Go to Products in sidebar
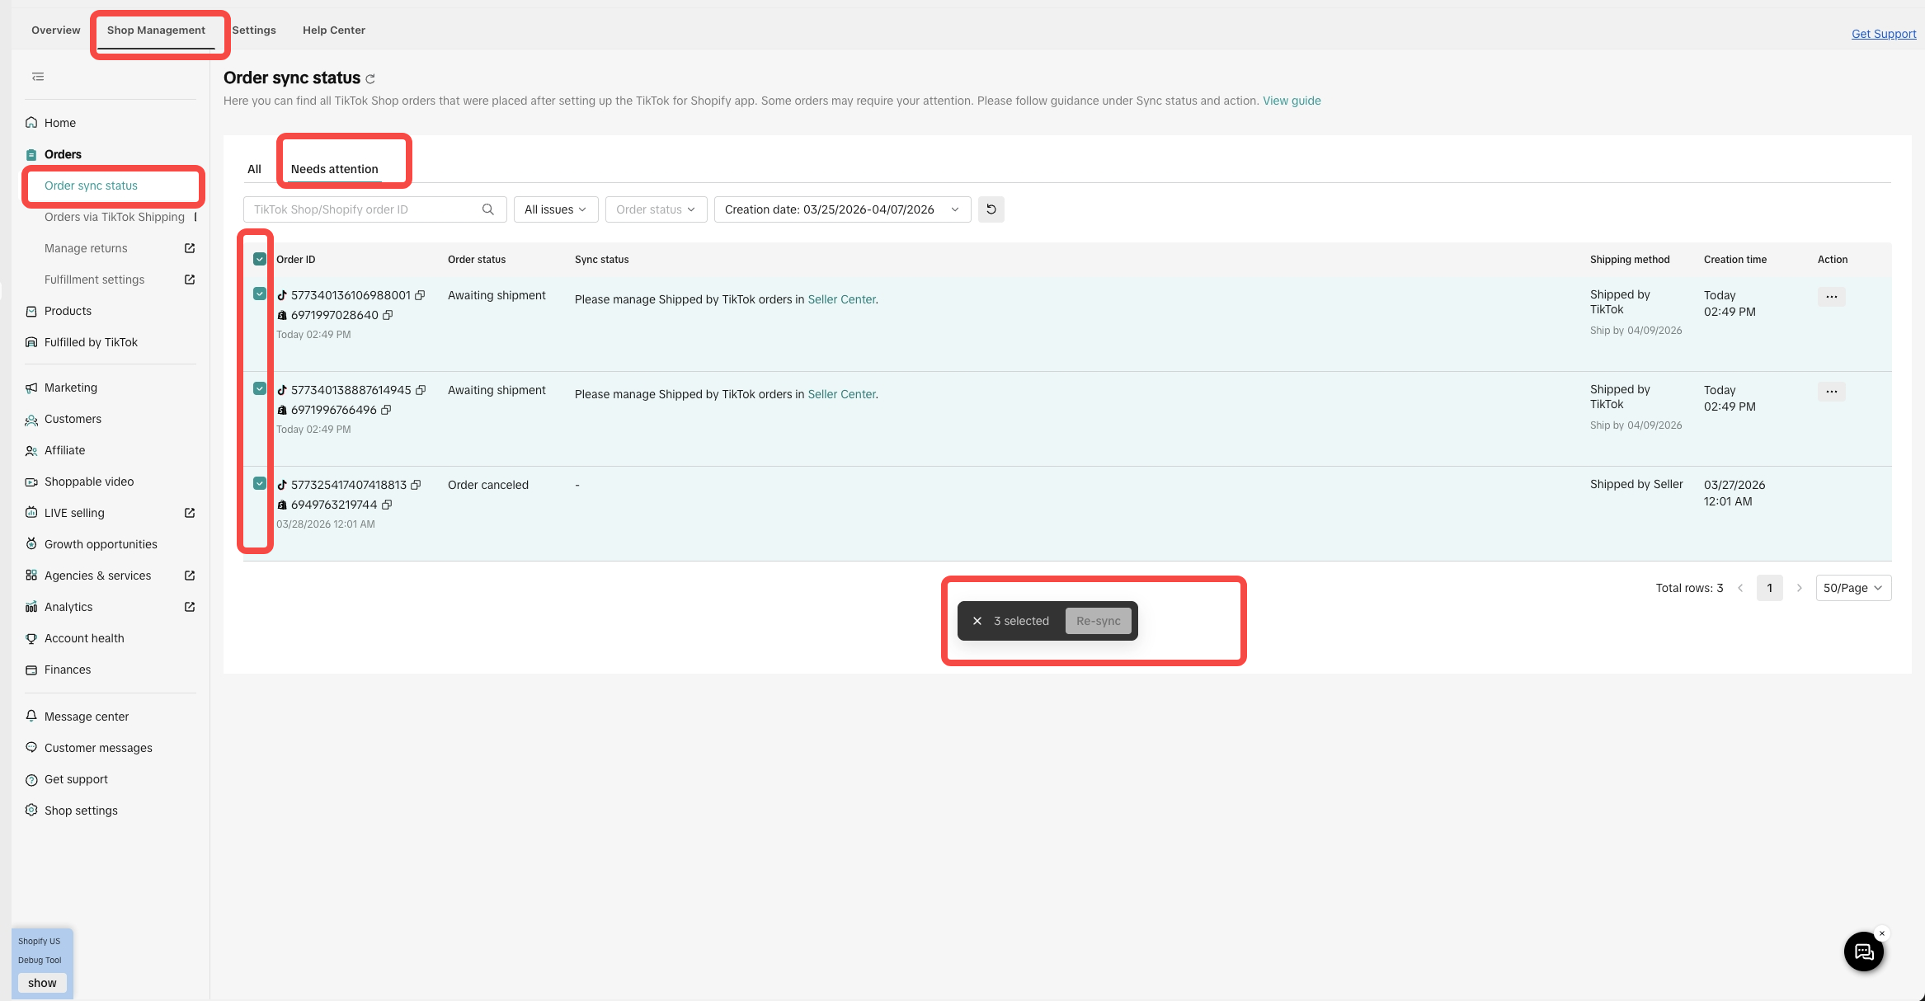The image size is (1925, 1001). click(x=68, y=311)
